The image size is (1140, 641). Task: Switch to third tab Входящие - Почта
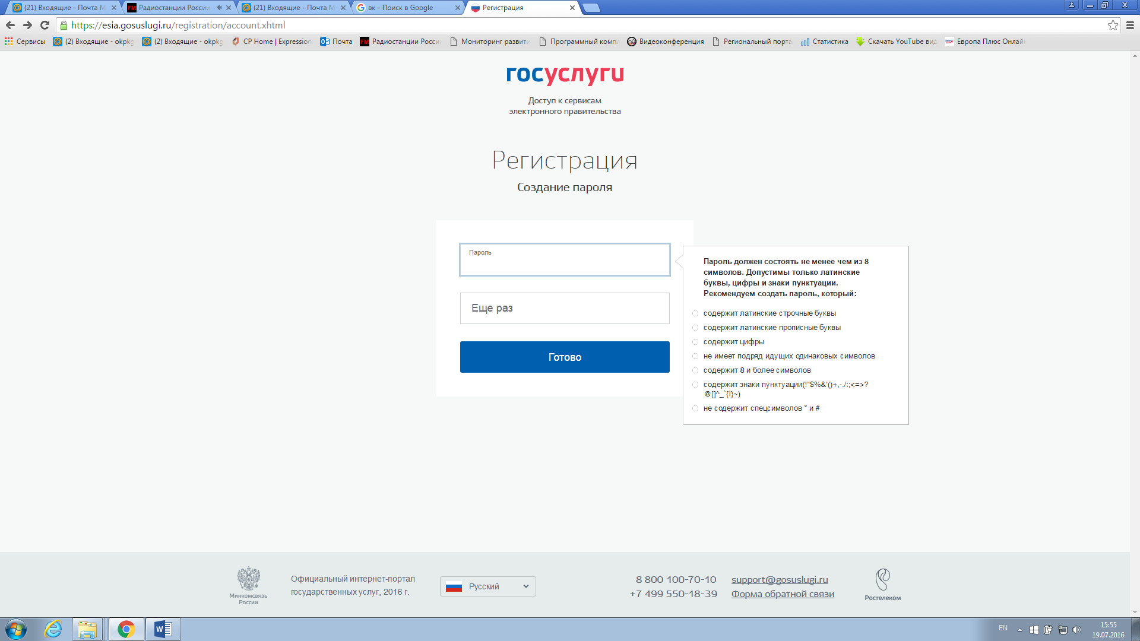pyautogui.click(x=293, y=8)
